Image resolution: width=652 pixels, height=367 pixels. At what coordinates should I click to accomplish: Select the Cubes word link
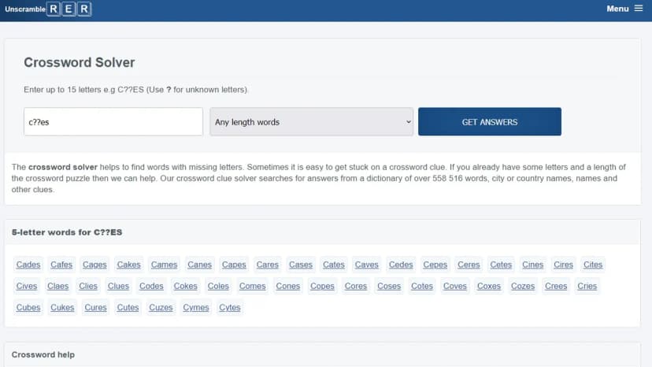(28, 307)
